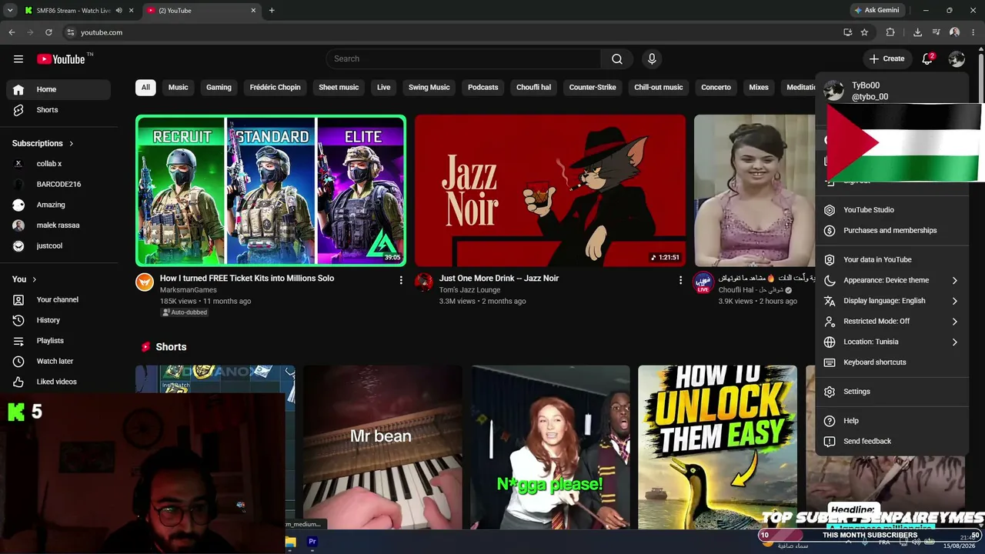Start voice search with the microphone
This screenshot has width=985, height=554.
pyautogui.click(x=652, y=59)
